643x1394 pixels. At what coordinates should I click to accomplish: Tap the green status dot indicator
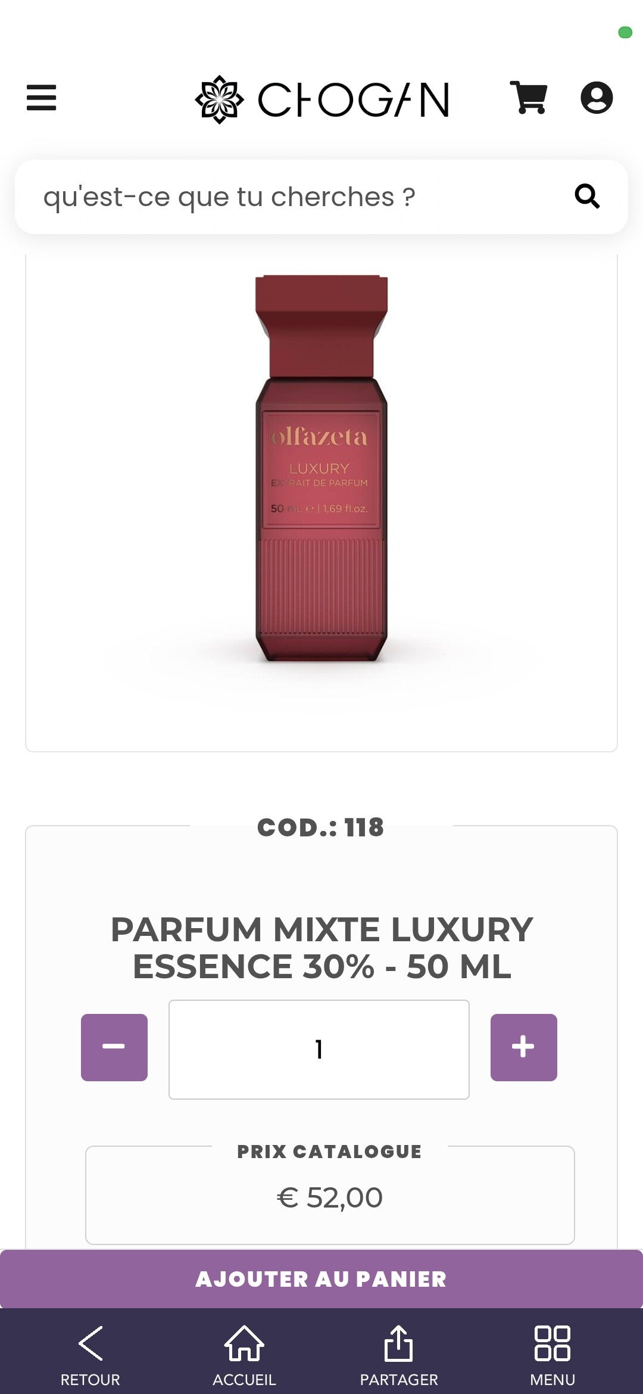coord(625,32)
